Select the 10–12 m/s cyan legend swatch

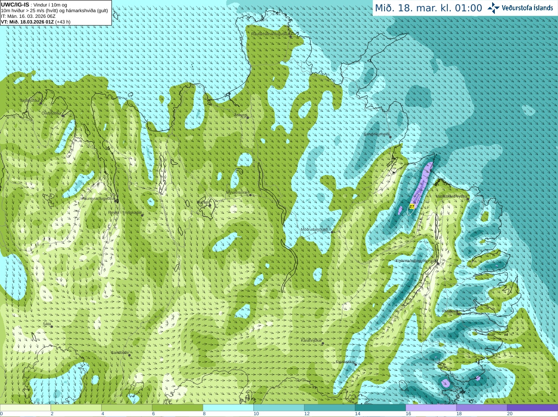[x=279, y=408]
